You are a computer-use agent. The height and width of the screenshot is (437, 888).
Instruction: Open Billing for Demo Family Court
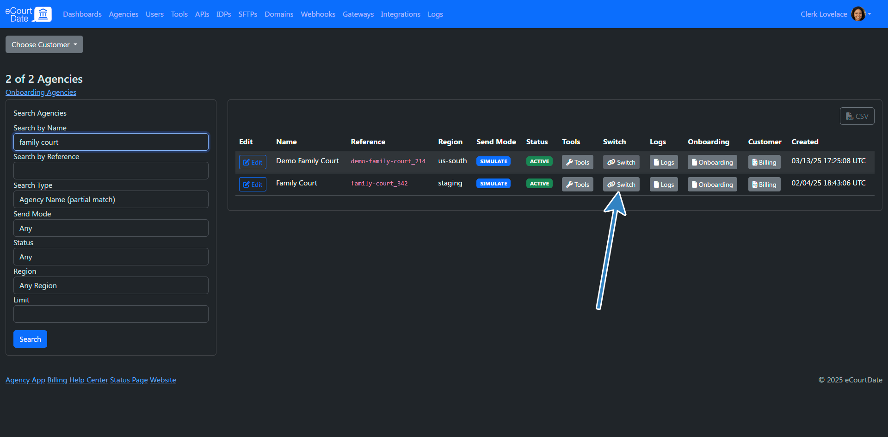coord(764,162)
